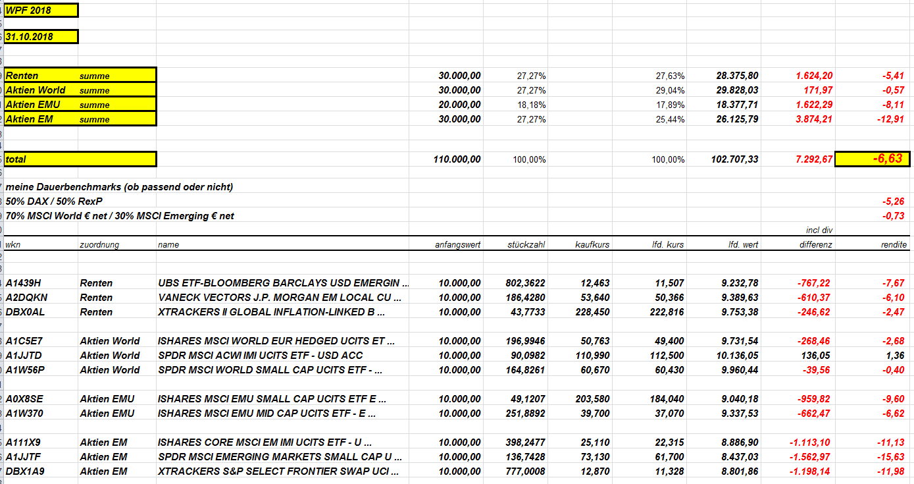914x484 pixels.
Task: Select the wkn column header
Action: tap(13, 244)
